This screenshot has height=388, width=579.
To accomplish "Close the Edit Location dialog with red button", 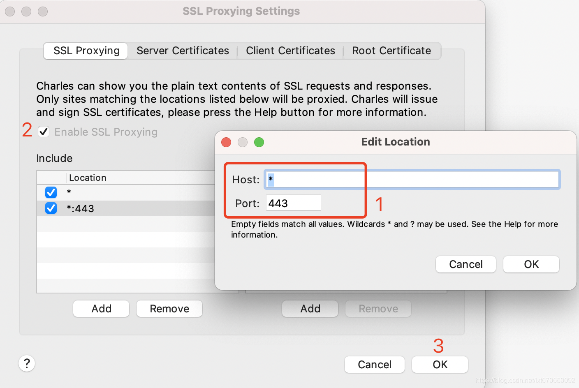I will (226, 142).
